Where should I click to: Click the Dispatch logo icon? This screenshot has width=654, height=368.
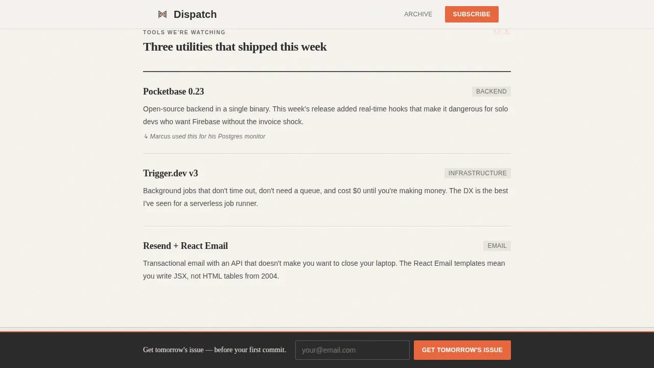coord(162,14)
